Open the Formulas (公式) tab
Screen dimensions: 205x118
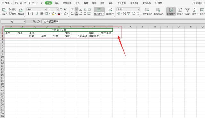[78, 3]
